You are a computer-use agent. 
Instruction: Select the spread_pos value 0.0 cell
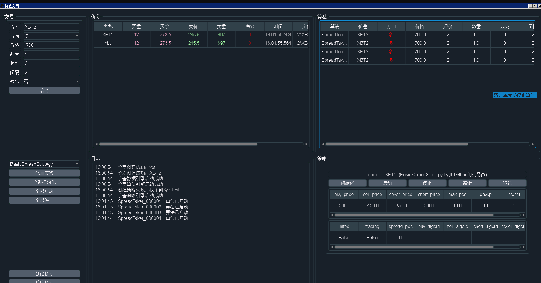coord(401,237)
